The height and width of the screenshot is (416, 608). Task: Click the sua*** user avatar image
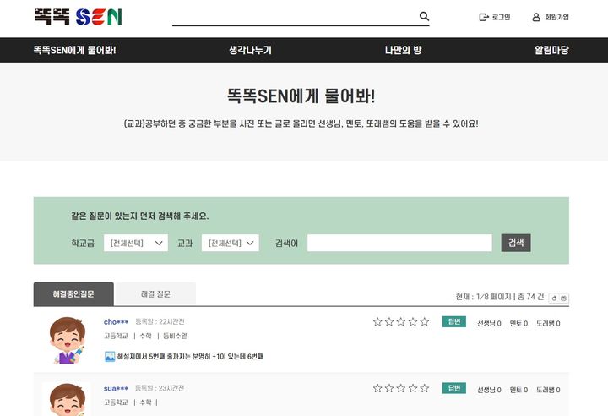click(67, 400)
